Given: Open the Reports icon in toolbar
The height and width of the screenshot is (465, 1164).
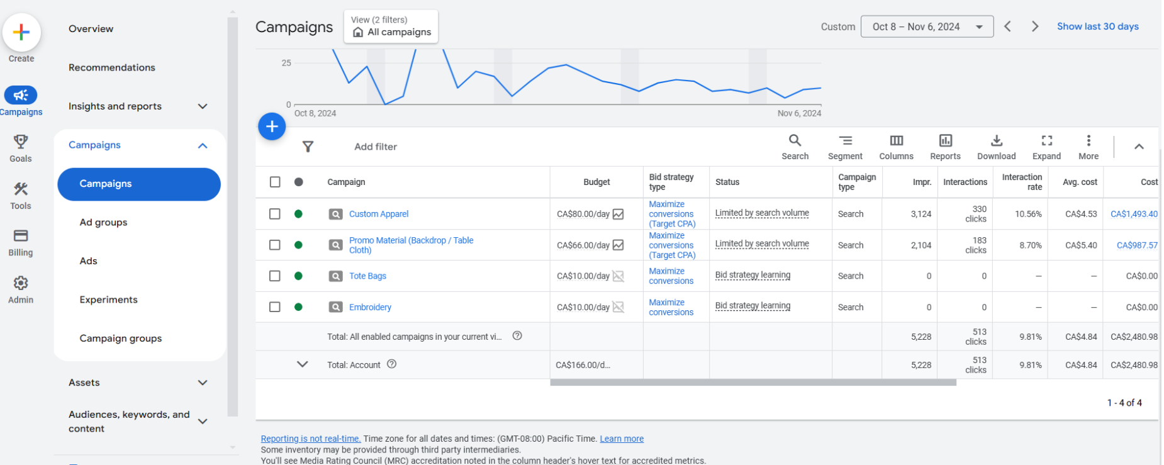Looking at the screenshot, I should pyautogui.click(x=945, y=141).
